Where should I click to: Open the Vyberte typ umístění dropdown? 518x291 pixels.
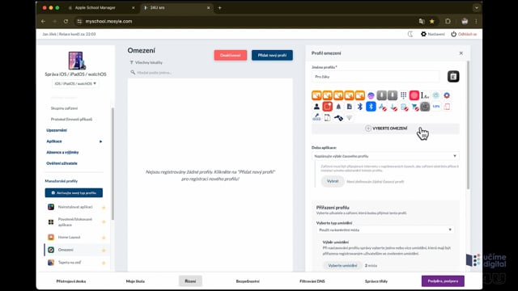(x=385, y=230)
